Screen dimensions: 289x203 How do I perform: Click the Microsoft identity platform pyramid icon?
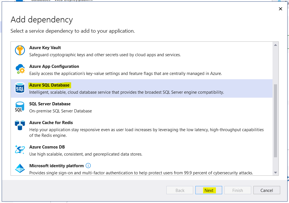(x=20, y=168)
